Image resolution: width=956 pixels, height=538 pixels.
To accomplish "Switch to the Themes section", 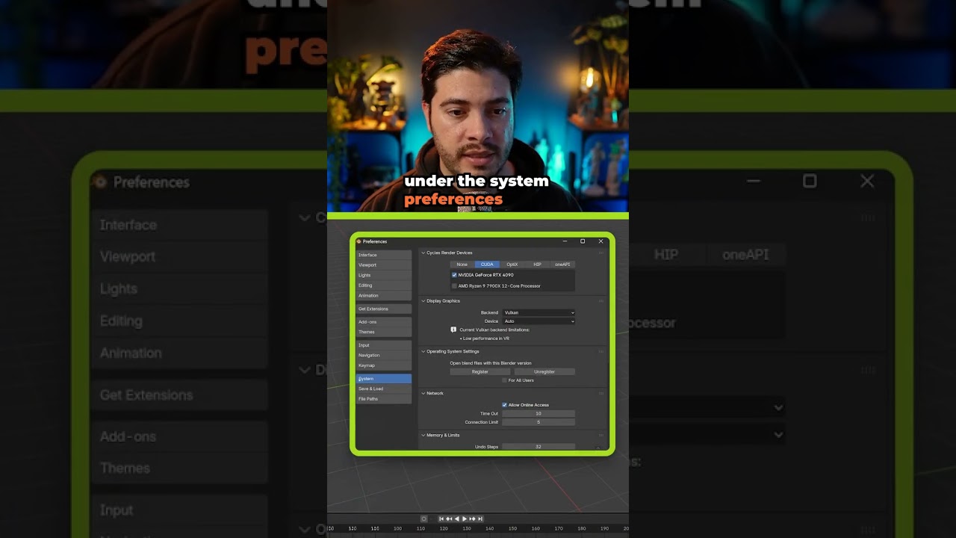I will tap(384, 332).
